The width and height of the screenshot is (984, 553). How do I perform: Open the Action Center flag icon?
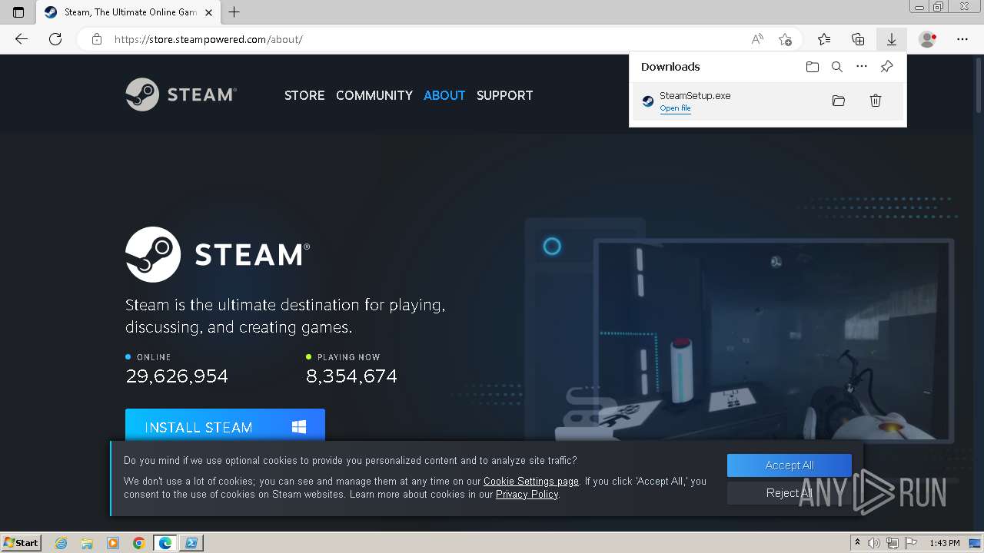click(x=911, y=543)
